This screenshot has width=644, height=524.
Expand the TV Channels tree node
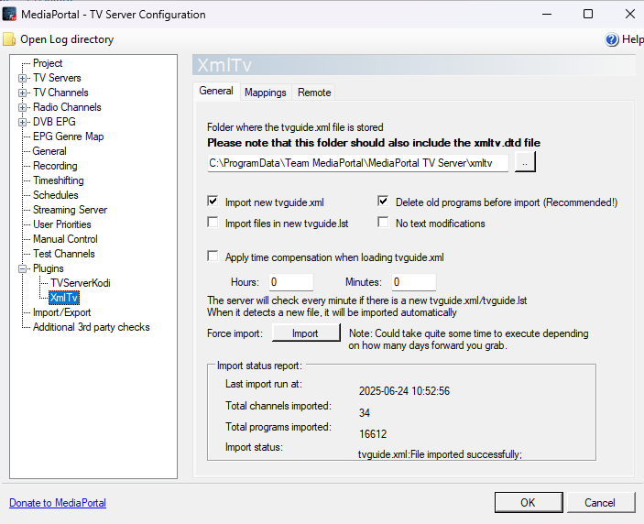[22, 93]
